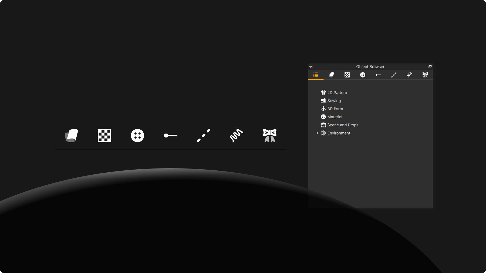Open the Buttonhole tab in Object Browser
The width and height of the screenshot is (486, 273).
click(378, 75)
